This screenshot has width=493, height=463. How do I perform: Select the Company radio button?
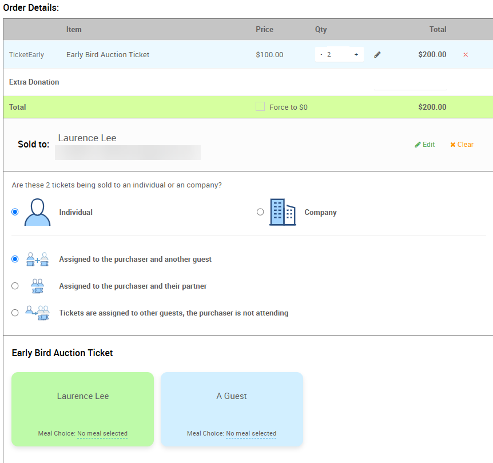[260, 212]
